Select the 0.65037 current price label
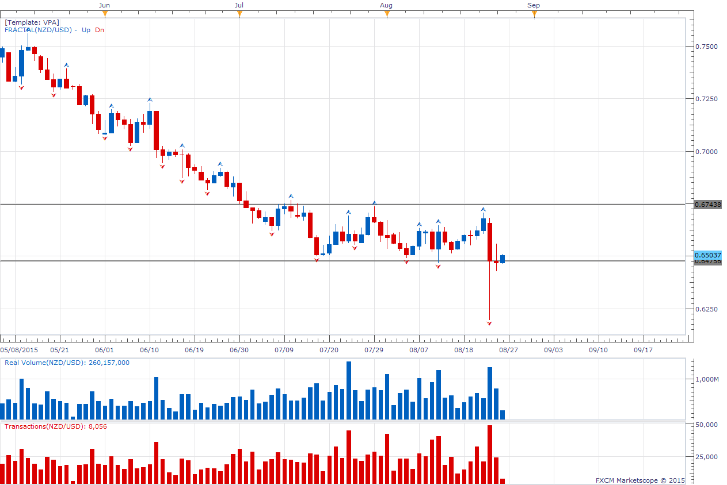The width and height of the screenshot is (727, 485). point(707,255)
